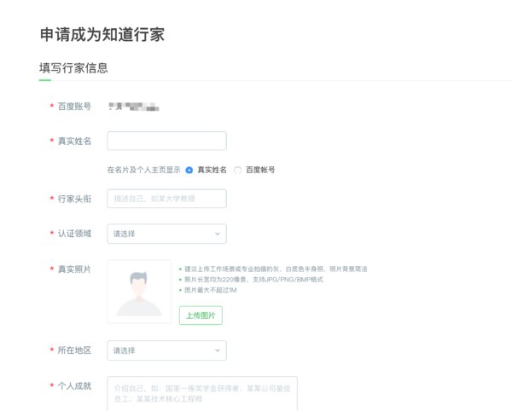This screenshot has height=411, width=512.
Task: Click the 行家头衔 field label
Action: [x=74, y=199]
